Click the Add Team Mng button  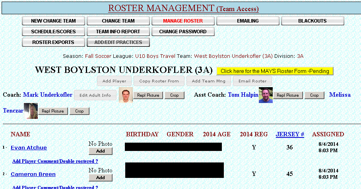coord(209,81)
